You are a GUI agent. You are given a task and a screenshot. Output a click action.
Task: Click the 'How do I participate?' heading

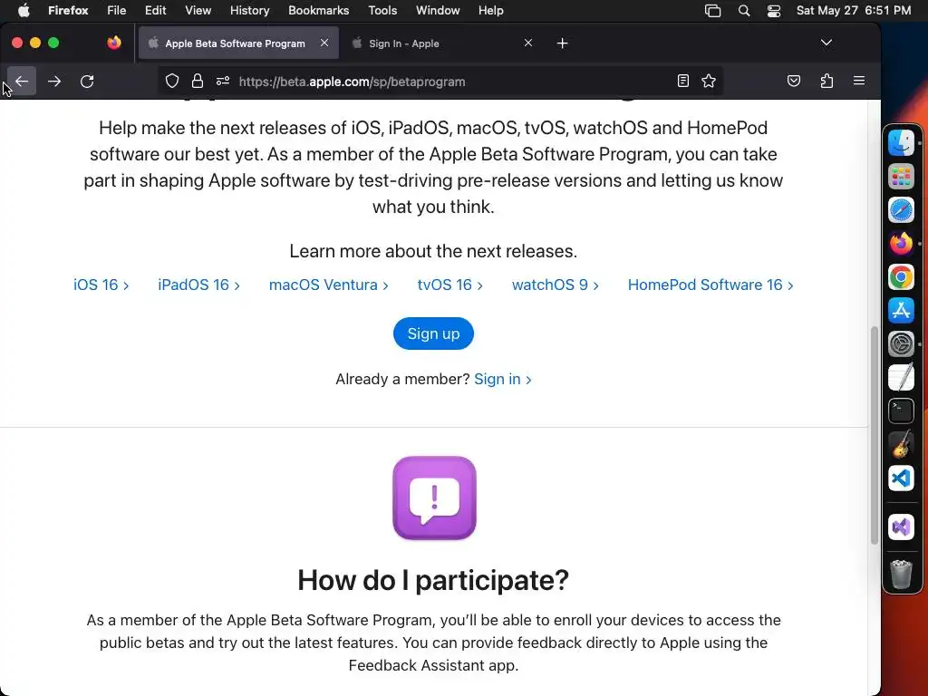433,580
